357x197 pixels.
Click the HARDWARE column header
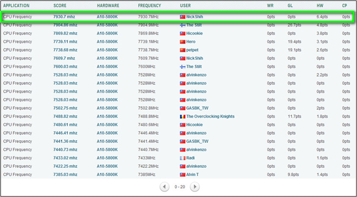[107, 5]
